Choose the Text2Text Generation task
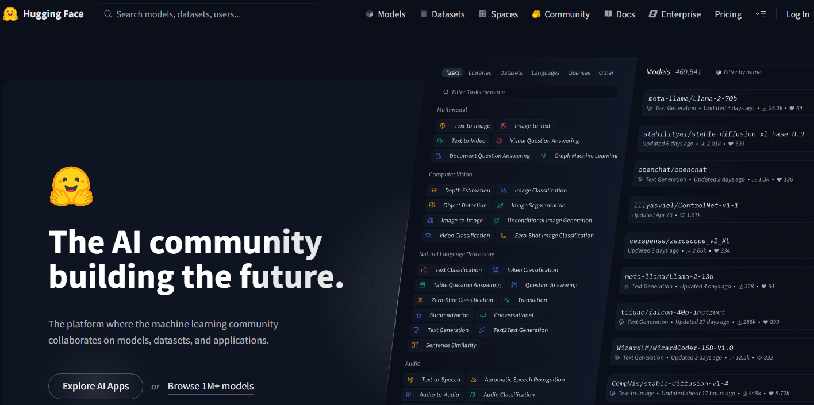The height and width of the screenshot is (405, 814). pos(514,330)
